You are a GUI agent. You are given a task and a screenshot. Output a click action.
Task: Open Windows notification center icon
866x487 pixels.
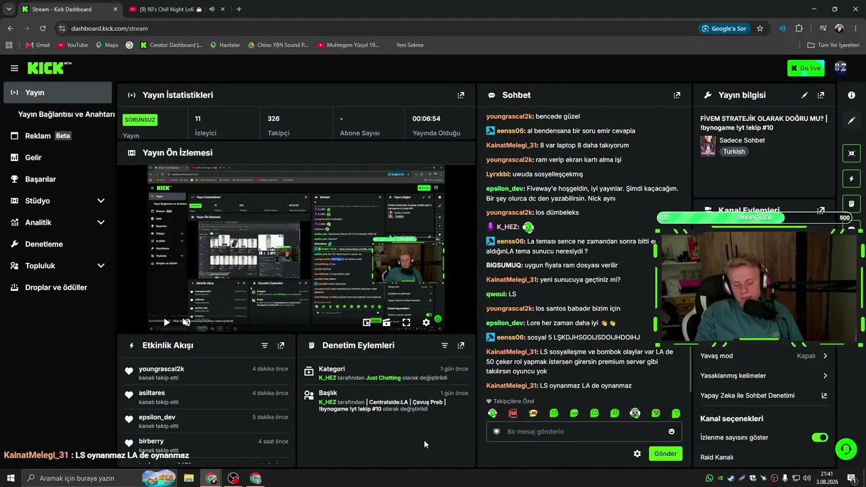coord(851,478)
